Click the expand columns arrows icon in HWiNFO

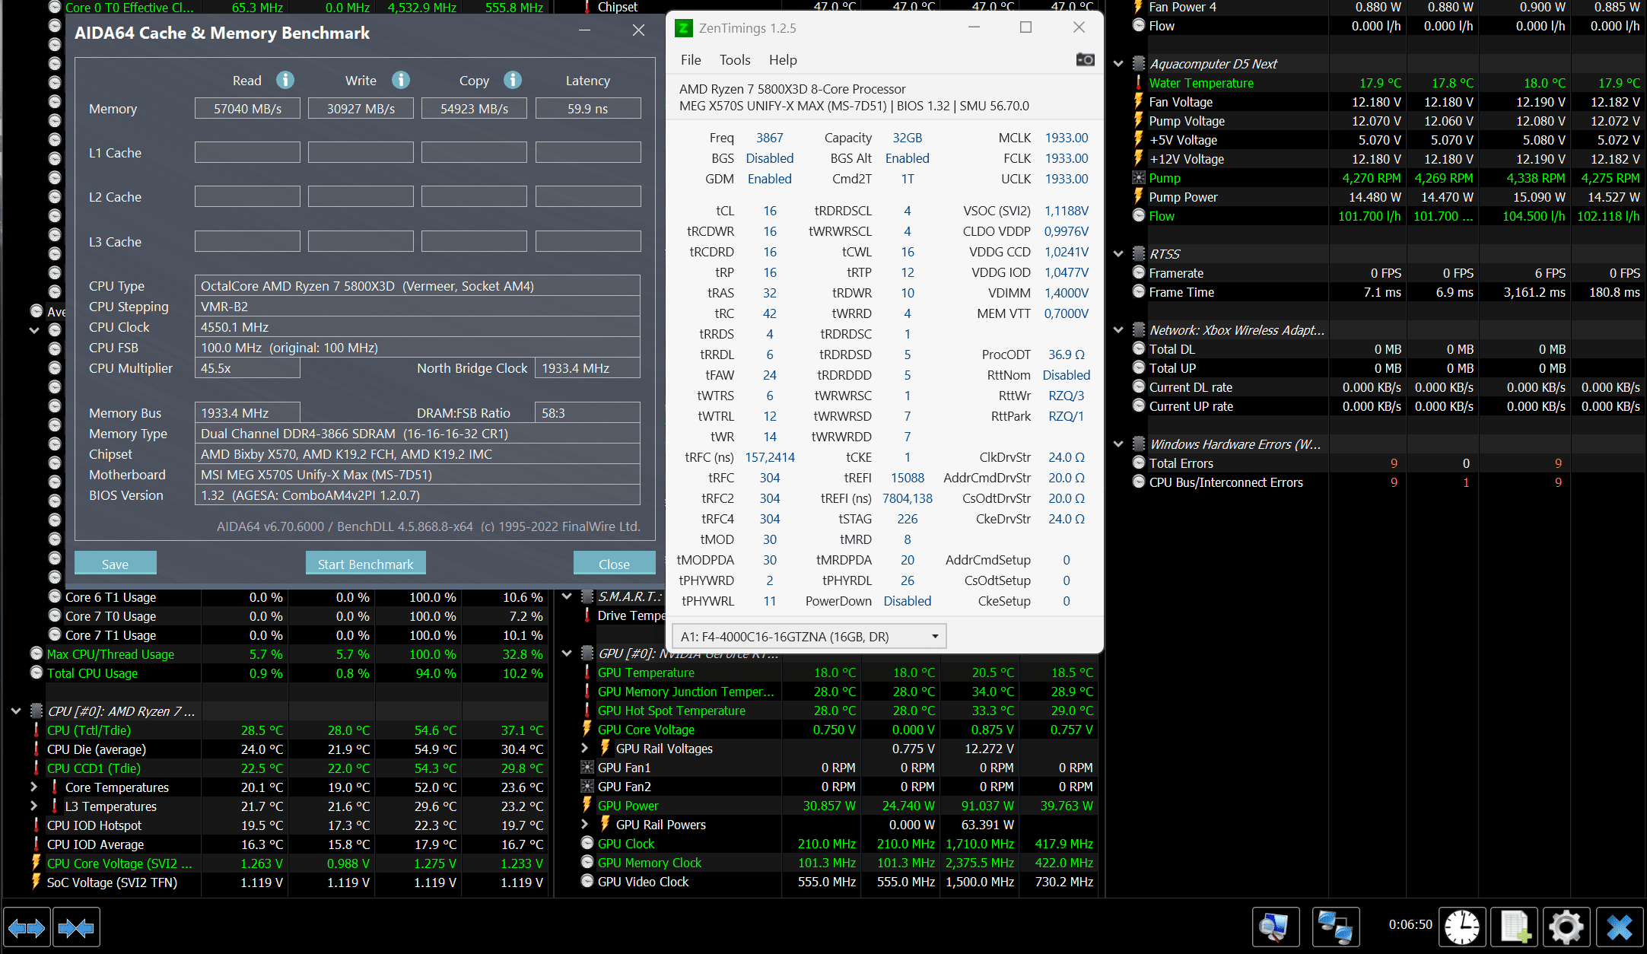click(x=27, y=927)
